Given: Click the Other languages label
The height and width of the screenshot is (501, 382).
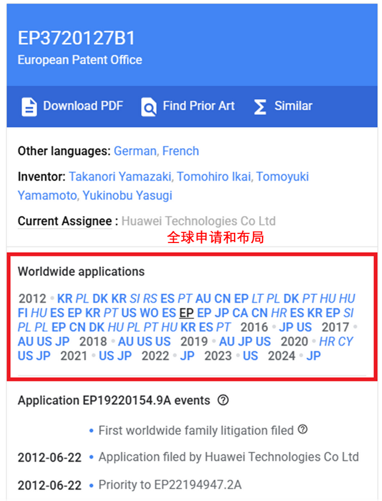Looking at the screenshot, I should click(x=64, y=151).
